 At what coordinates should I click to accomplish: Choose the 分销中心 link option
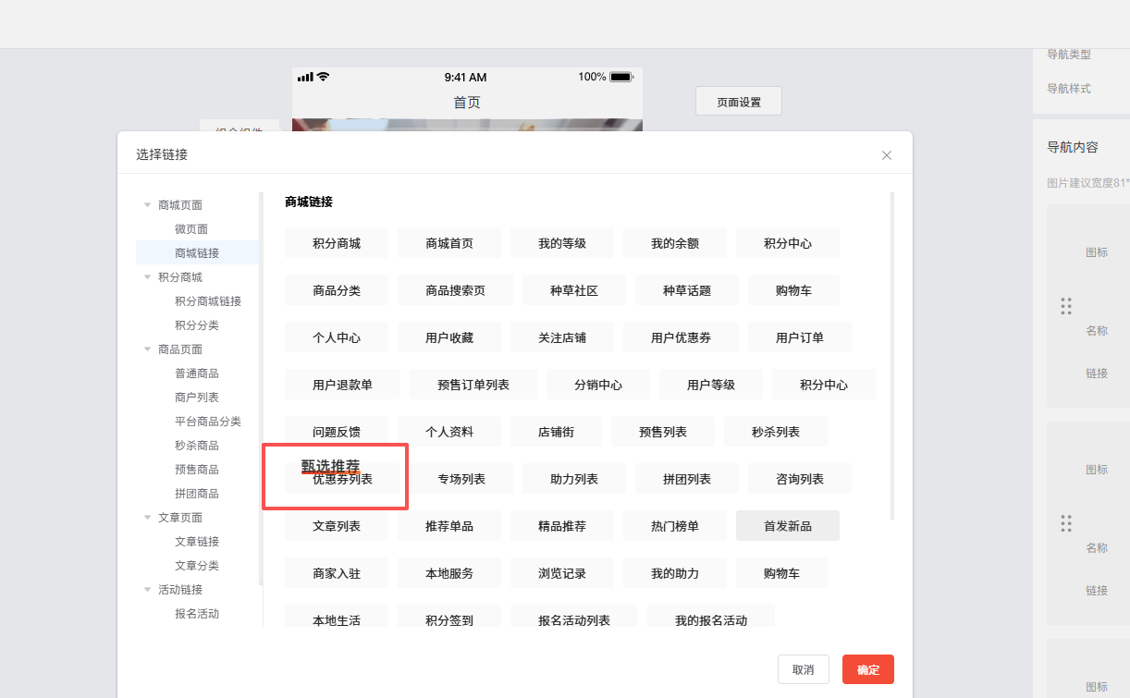[x=597, y=385]
